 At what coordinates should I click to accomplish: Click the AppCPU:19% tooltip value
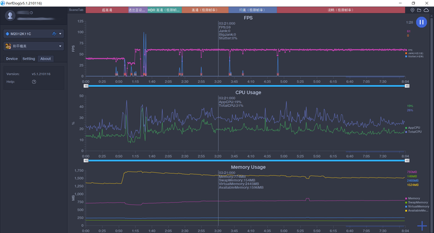click(230, 102)
